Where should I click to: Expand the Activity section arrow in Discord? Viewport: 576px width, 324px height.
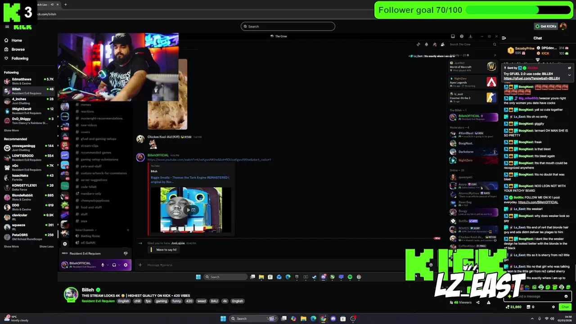click(x=495, y=55)
